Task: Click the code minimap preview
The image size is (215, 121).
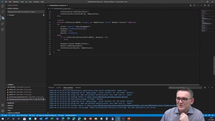Action: (x=207, y=21)
